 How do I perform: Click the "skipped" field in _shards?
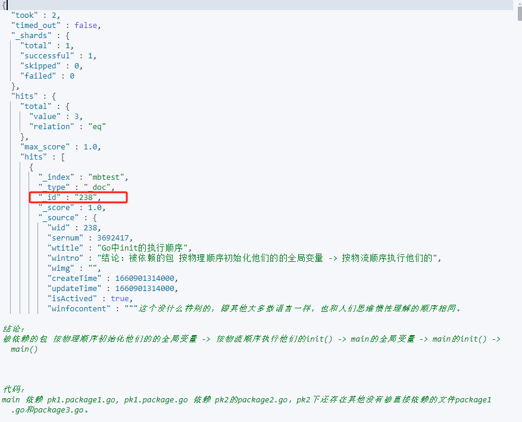click(40, 65)
